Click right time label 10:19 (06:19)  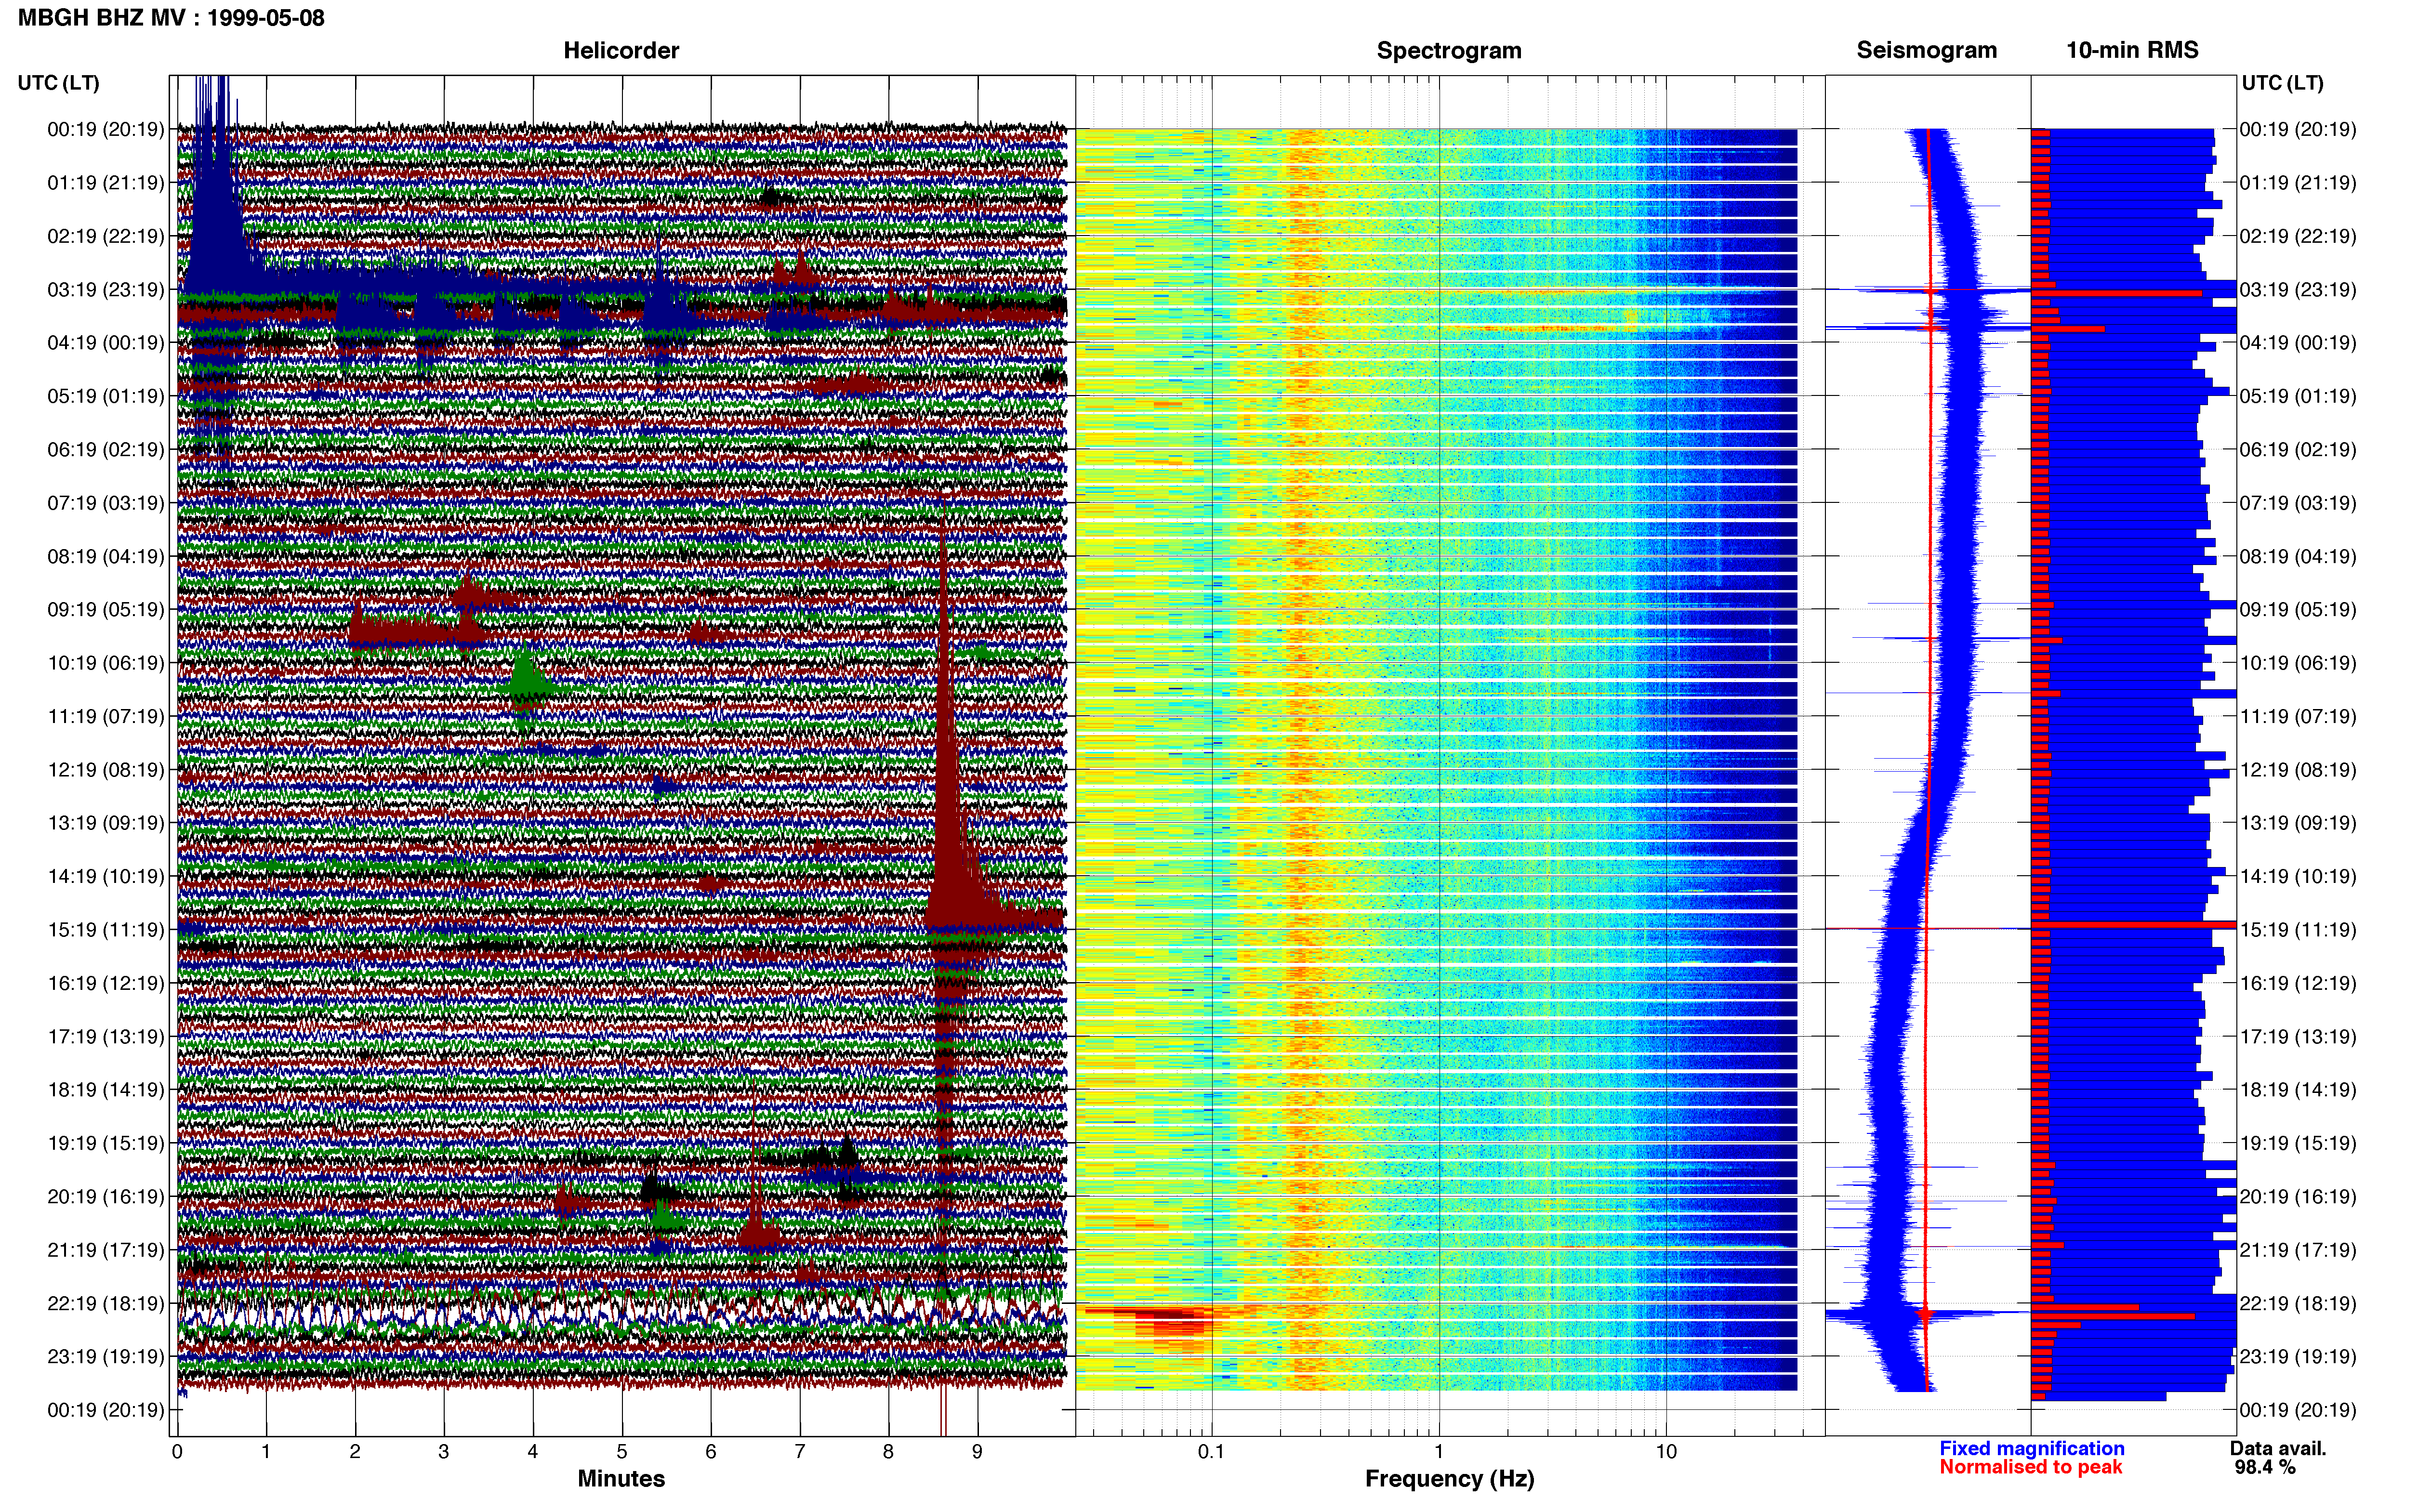coord(2298,663)
